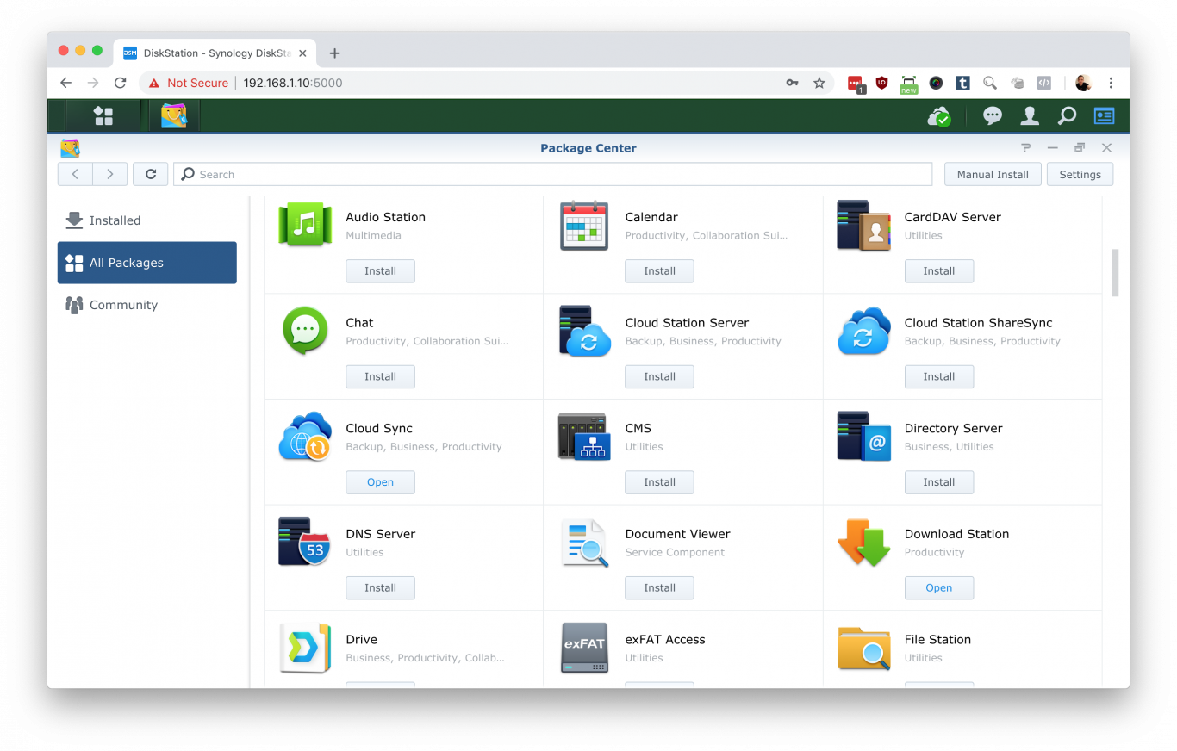The height and width of the screenshot is (751, 1177).
Task: Open the Chrome three-dot menu
Action: (x=1111, y=83)
